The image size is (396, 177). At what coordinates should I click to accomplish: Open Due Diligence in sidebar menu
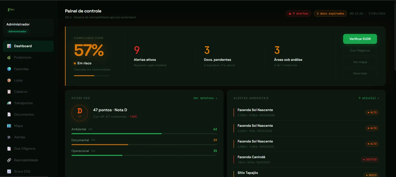28,149
